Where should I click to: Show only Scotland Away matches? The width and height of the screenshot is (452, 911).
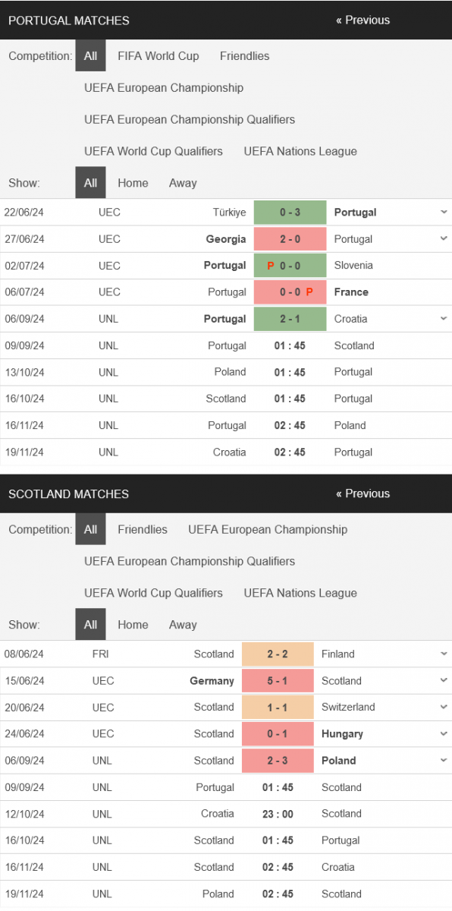click(x=183, y=625)
